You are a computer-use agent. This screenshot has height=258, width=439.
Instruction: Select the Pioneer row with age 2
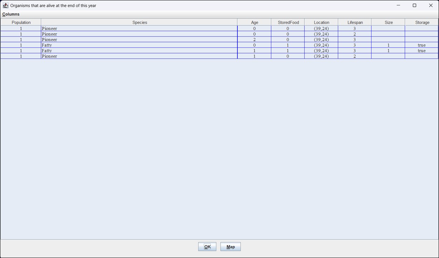140,40
